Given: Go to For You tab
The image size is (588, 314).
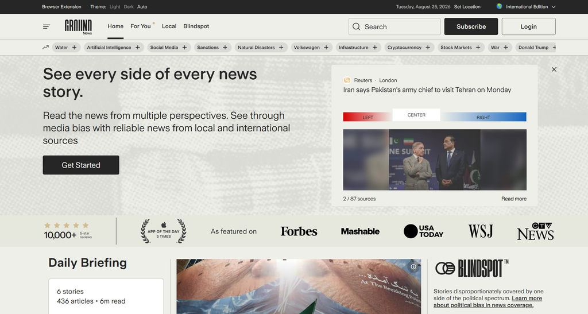Looking at the screenshot, I should [x=141, y=26].
